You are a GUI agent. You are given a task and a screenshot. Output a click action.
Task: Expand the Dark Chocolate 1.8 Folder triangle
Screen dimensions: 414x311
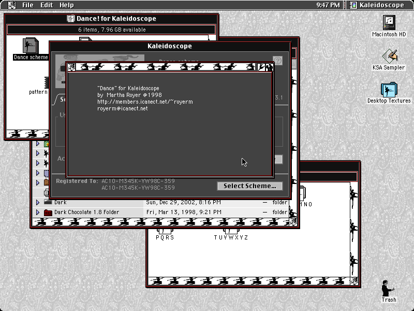[x=38, y=212]
